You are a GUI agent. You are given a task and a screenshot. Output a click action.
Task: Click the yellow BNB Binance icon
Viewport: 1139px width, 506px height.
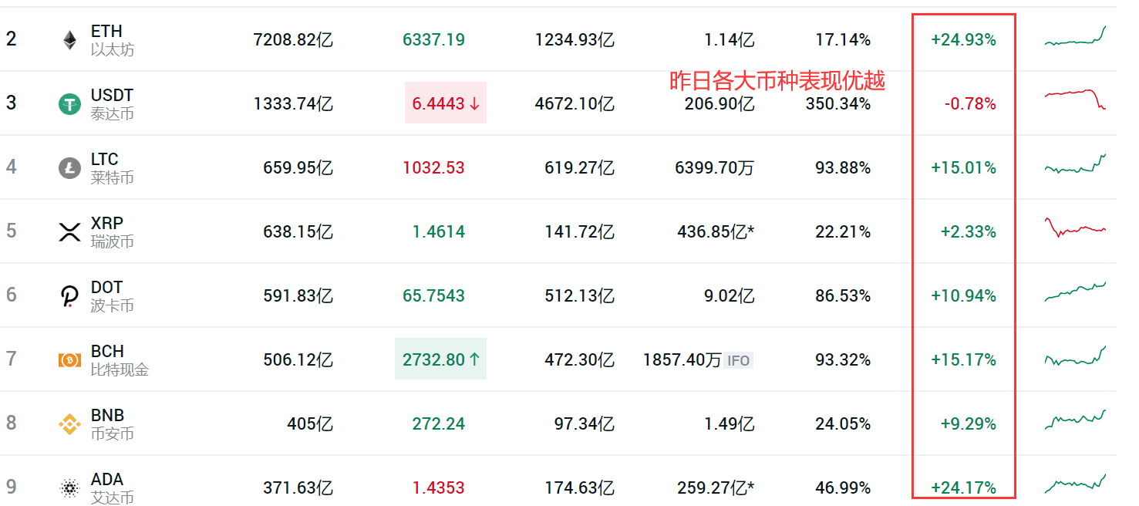click(x=69, y=424)
